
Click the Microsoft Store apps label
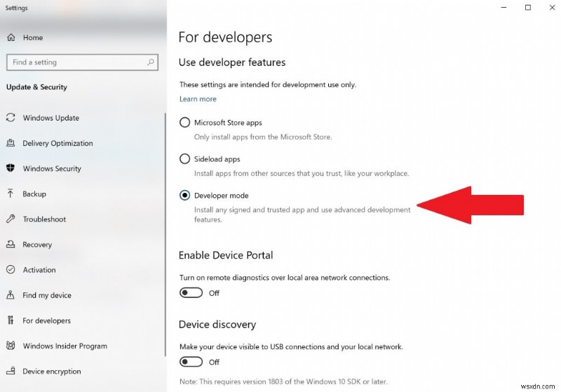pos(229,123)
